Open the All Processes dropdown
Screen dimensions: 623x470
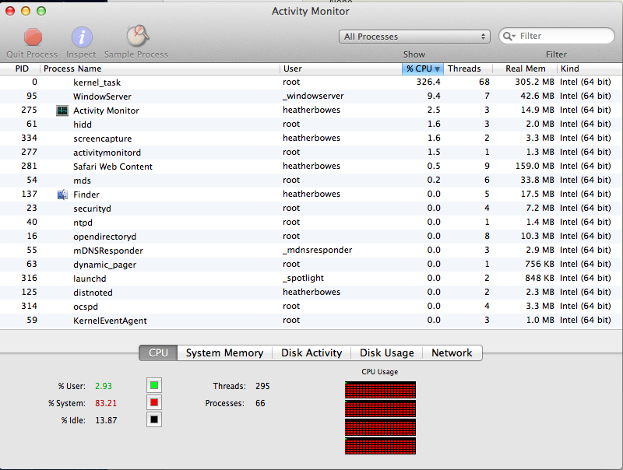(414, 37)
